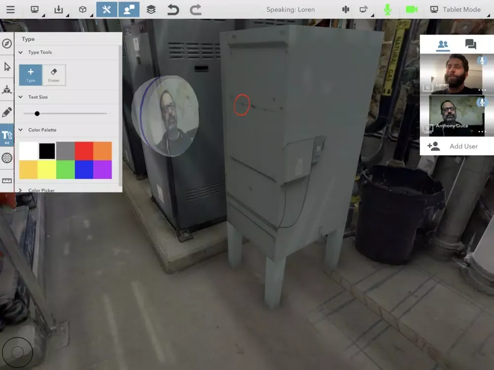Switch to the participants tab
Viewport: 494px width, 370px height.
coord(443,44)
